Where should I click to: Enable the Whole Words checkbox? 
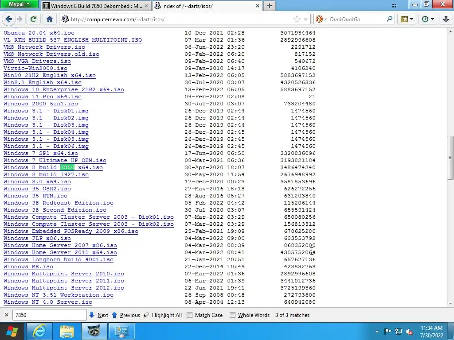(232, 315)
